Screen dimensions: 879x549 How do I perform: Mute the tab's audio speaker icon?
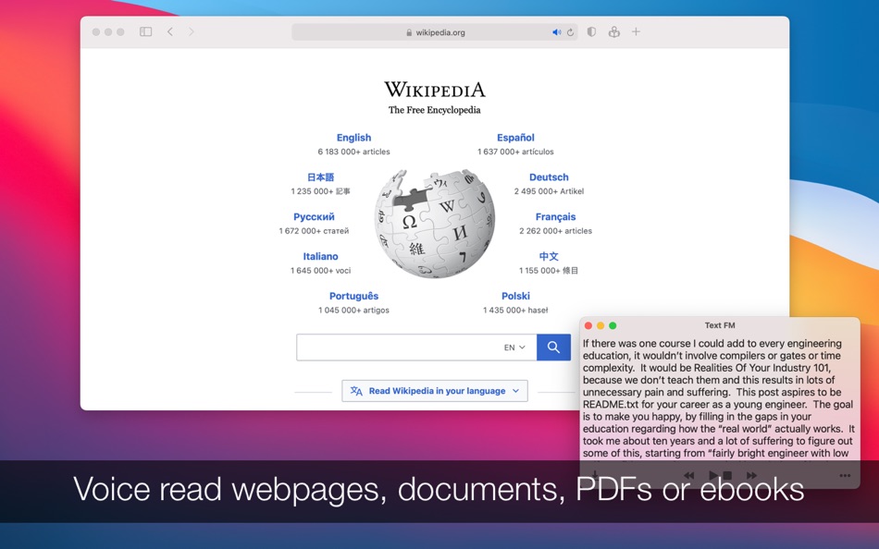point(556,32)
